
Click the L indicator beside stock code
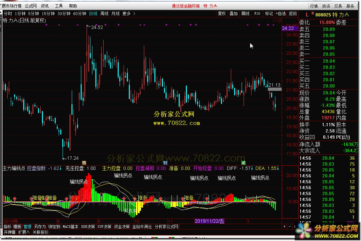click(x=307, y=15)
